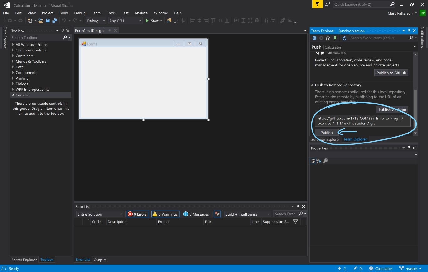
Task: Switch to the Solution Explorer tab
Action: [x=325, y=139]
